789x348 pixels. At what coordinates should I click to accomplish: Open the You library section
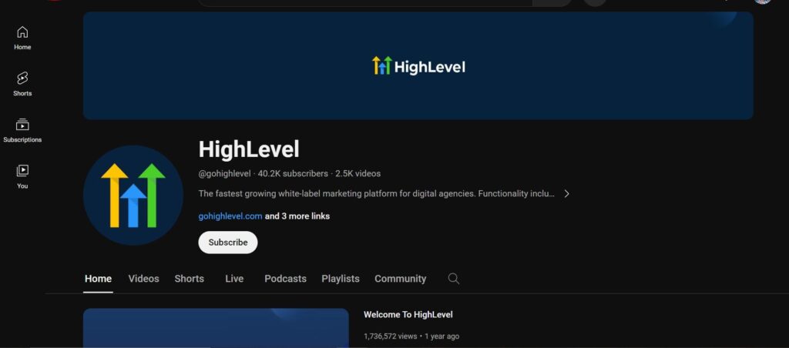click(x=22, y=177)
